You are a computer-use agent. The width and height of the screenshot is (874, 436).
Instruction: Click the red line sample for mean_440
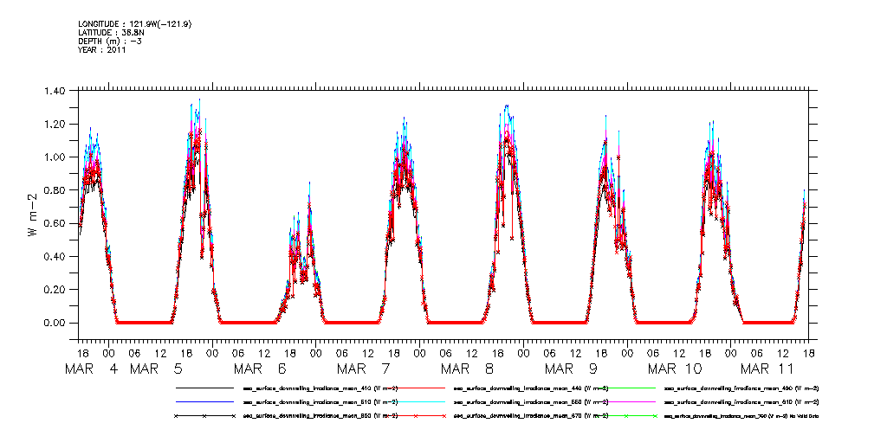point(415,388)
